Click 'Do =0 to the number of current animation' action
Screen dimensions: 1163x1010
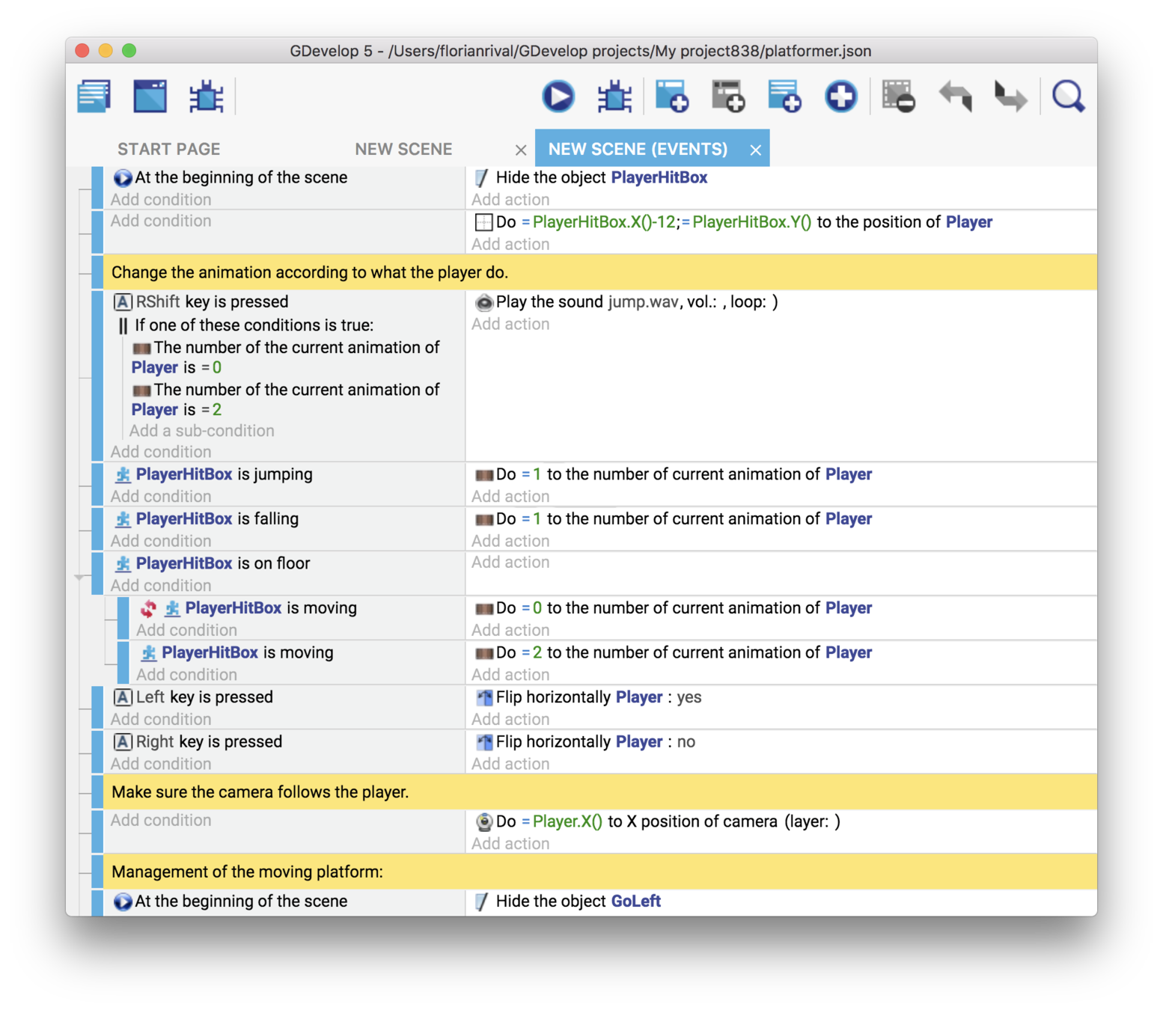click(674, 608)
